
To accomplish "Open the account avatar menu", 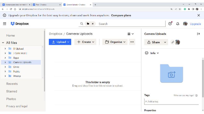I will 185,24.
